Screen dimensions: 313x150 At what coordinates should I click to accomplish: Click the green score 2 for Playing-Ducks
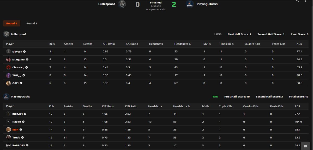tap(174, 4)
